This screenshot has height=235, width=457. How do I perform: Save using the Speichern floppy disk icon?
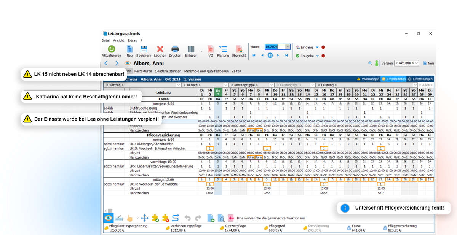pos(144,49)
